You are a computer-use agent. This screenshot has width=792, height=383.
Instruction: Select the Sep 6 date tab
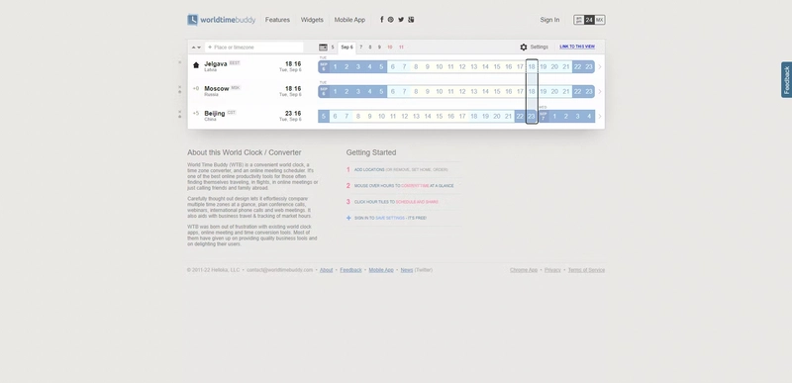pos(347,47)
